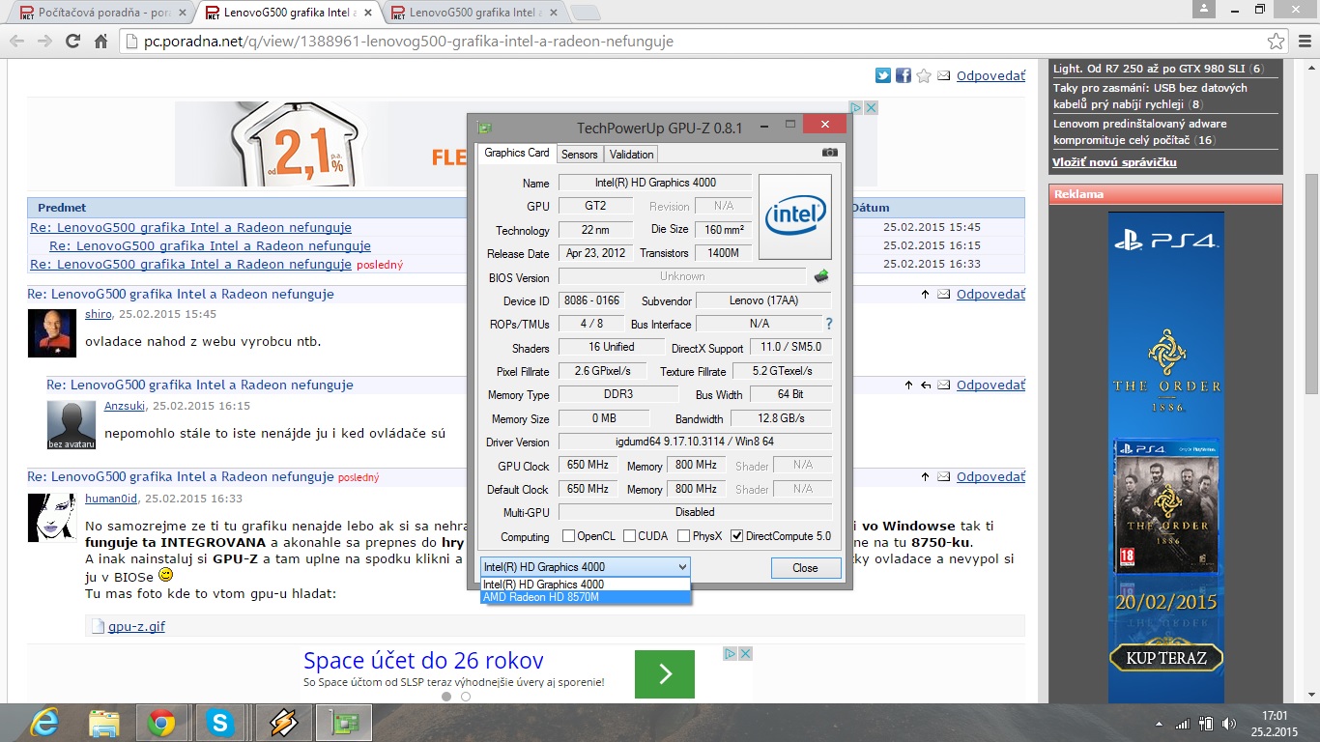The width and height of the screenshot is (1320, 742).
Task: Click human0id's avatar thumbnail
Action: (x=51, y=517)
